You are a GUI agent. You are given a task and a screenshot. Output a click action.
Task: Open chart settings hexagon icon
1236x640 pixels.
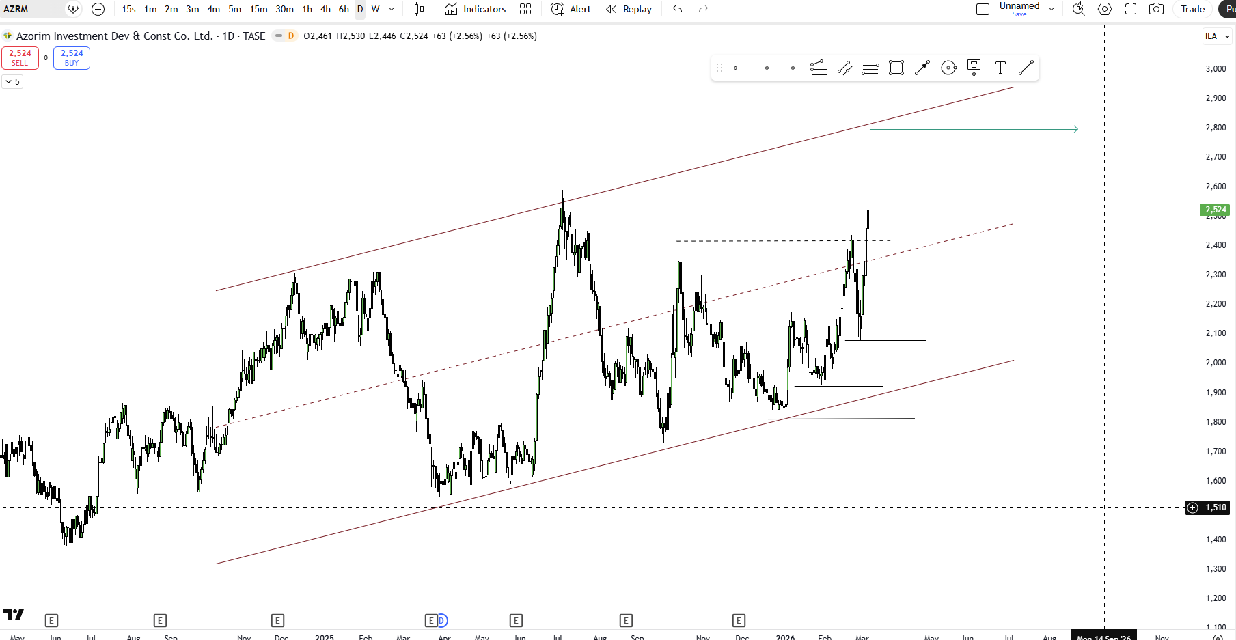click(1105, 9)
